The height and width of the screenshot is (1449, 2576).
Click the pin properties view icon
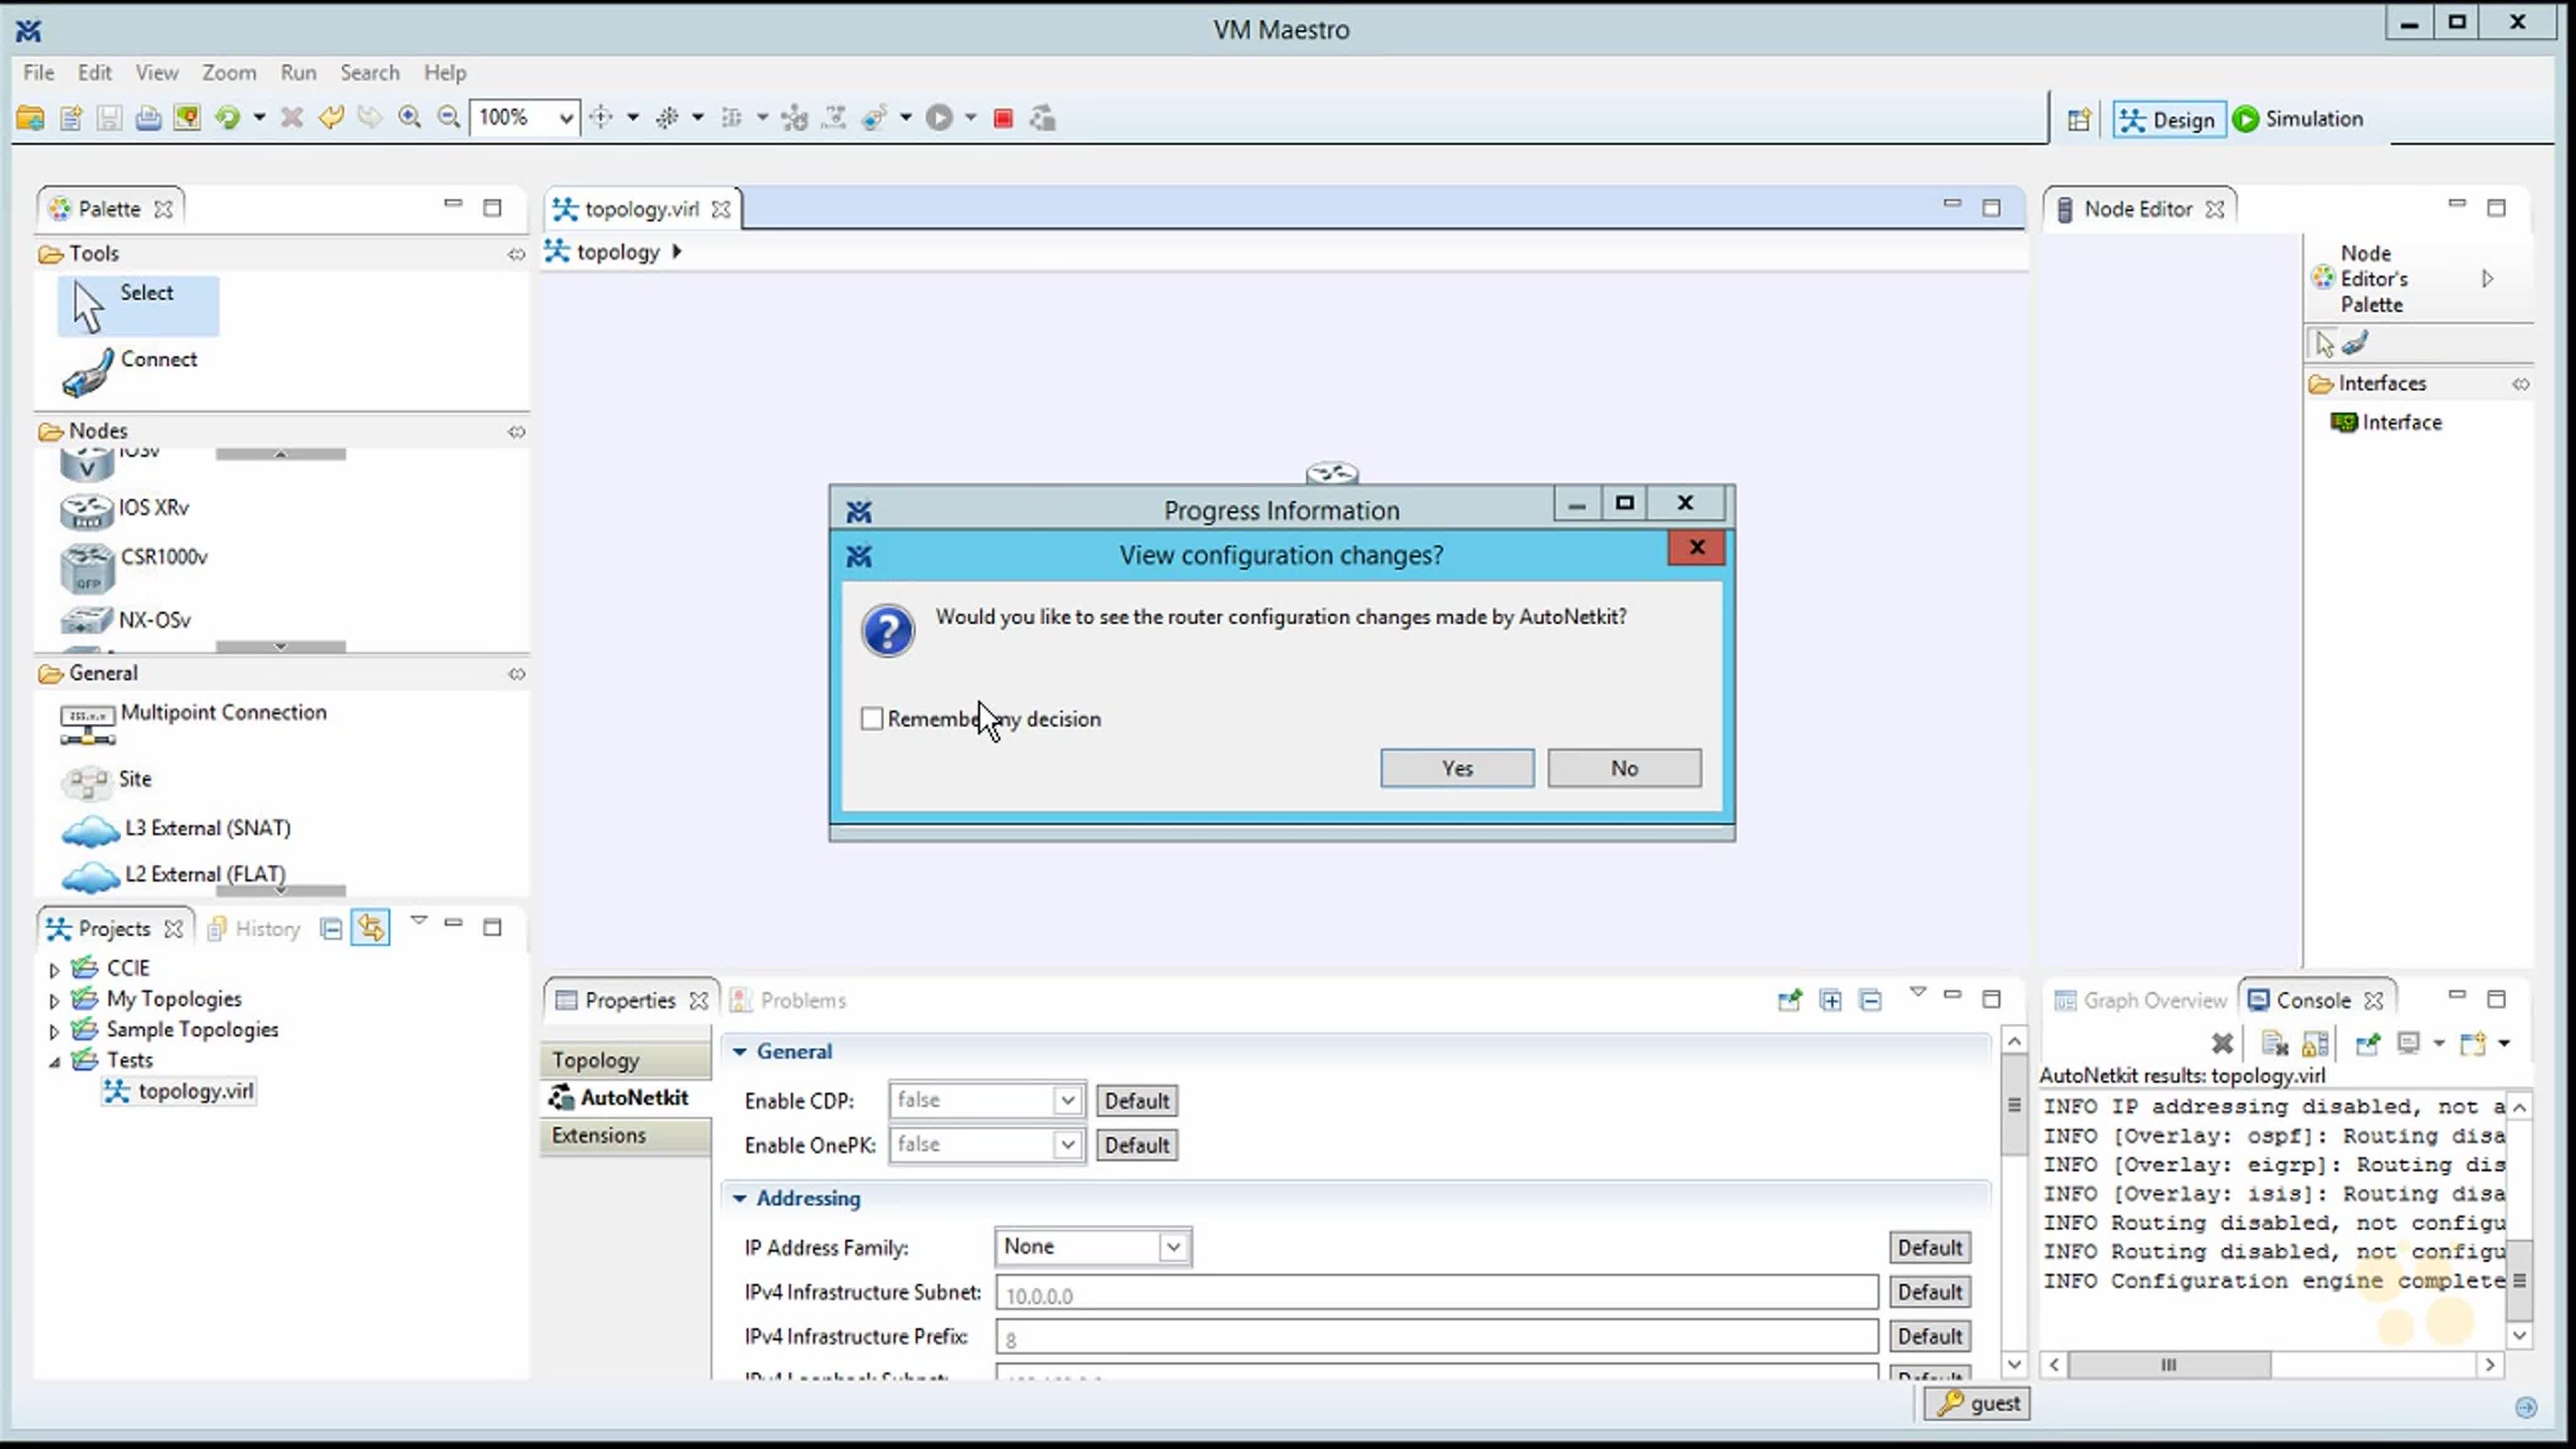[x=1790, y=1000]
